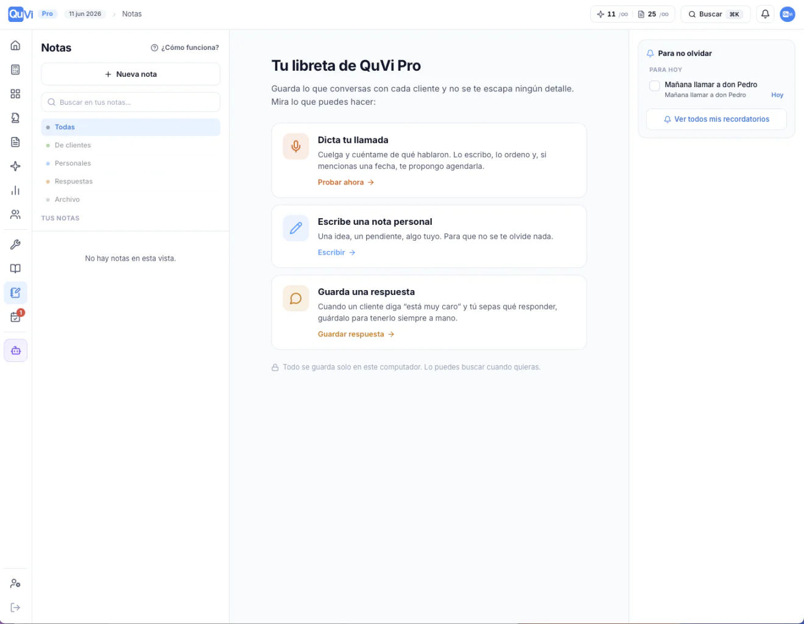Viewport: 804px width, 624px height.
Task: Click the Guardar respuesta link
Action: (x=356, y=334)
